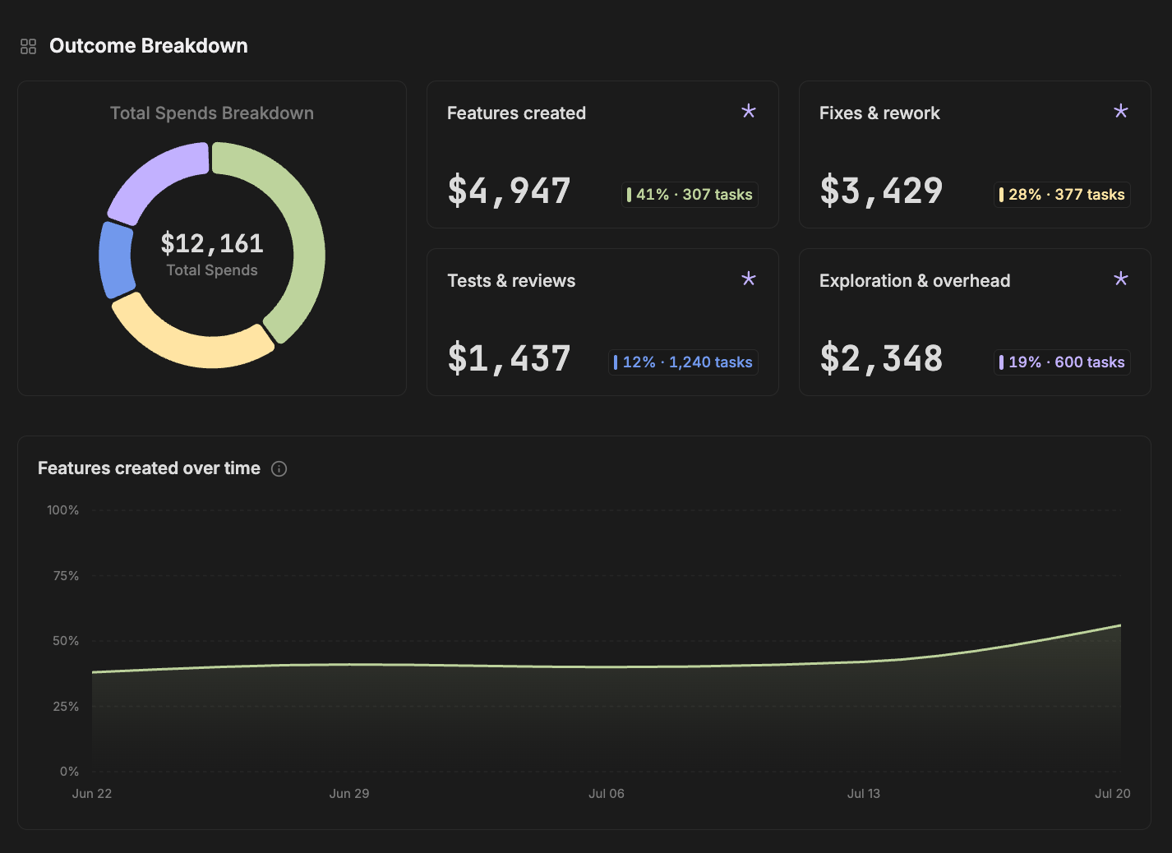Click the Jul 13 x-axis label
Screen dimensions: 1172x853
coord(864,794)
